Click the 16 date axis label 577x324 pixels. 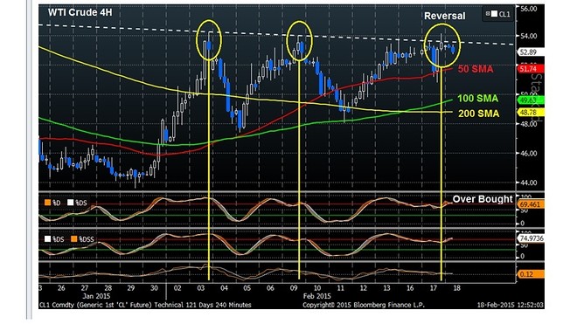pyautogui.click(x=410, y=288)
